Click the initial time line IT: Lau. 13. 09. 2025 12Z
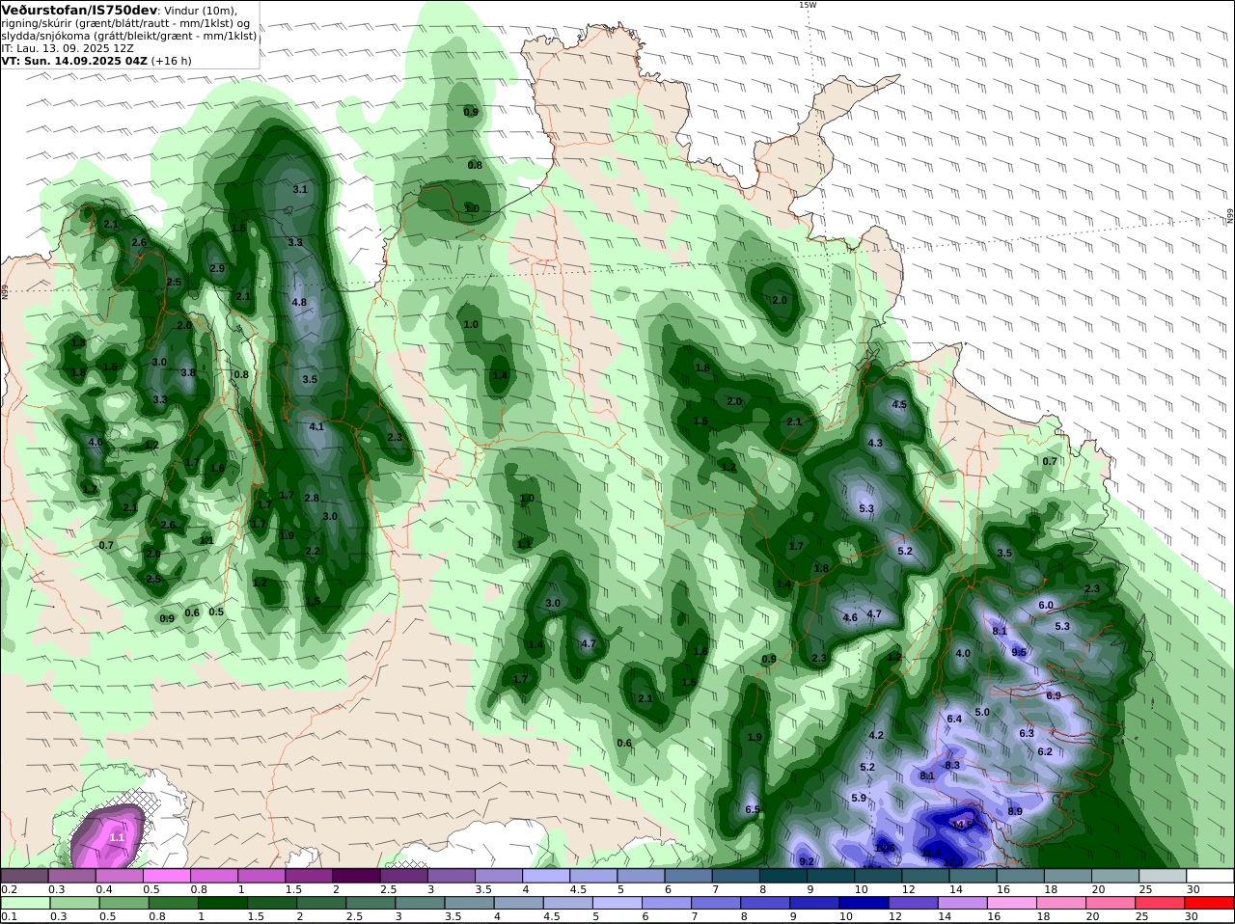Image resolution: width=1235 pixels, height=924 pixels. tap(68, 47)
